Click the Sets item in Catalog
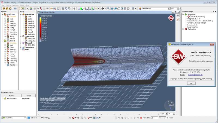Viewport: 218px width, 123px height. pyautogui.click(x=27, y=50)
